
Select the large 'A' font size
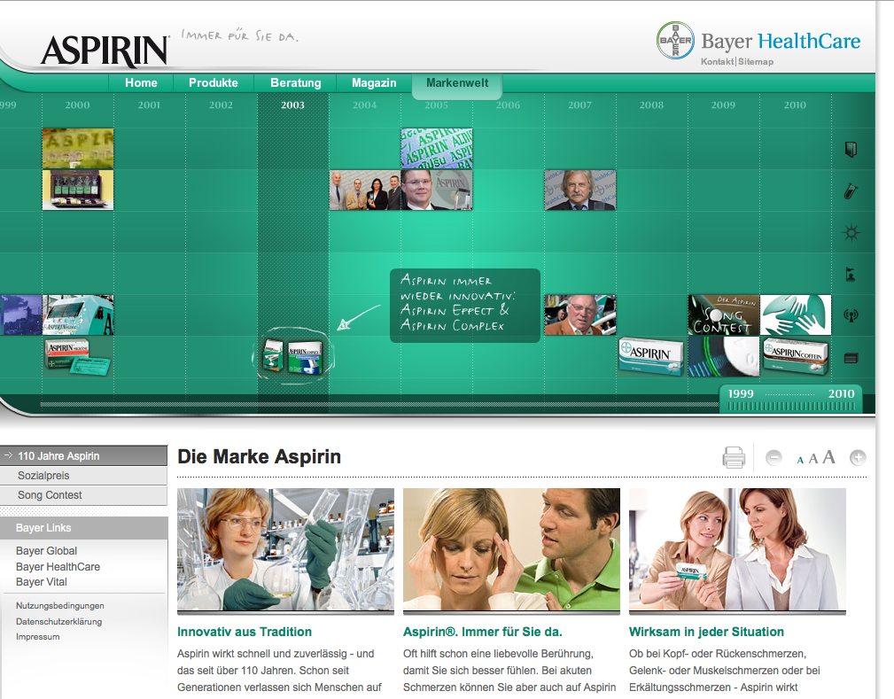pos(828,456)
